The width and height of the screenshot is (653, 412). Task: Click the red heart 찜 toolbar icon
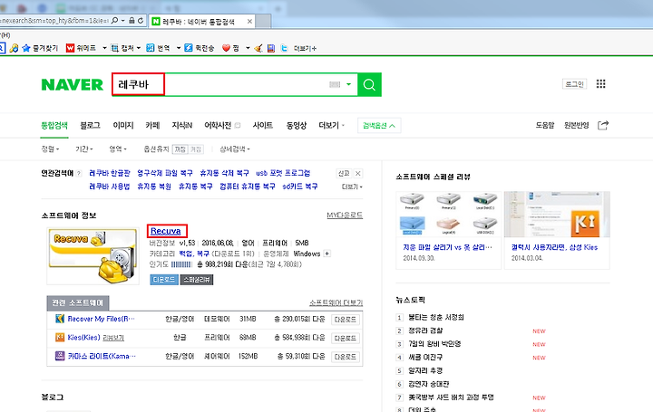[x=226, y=48]
